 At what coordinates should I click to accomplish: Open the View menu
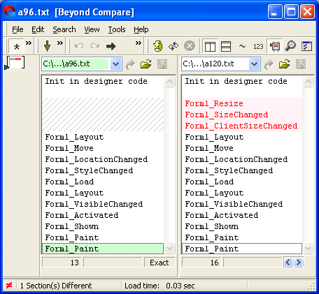[92, 29]
